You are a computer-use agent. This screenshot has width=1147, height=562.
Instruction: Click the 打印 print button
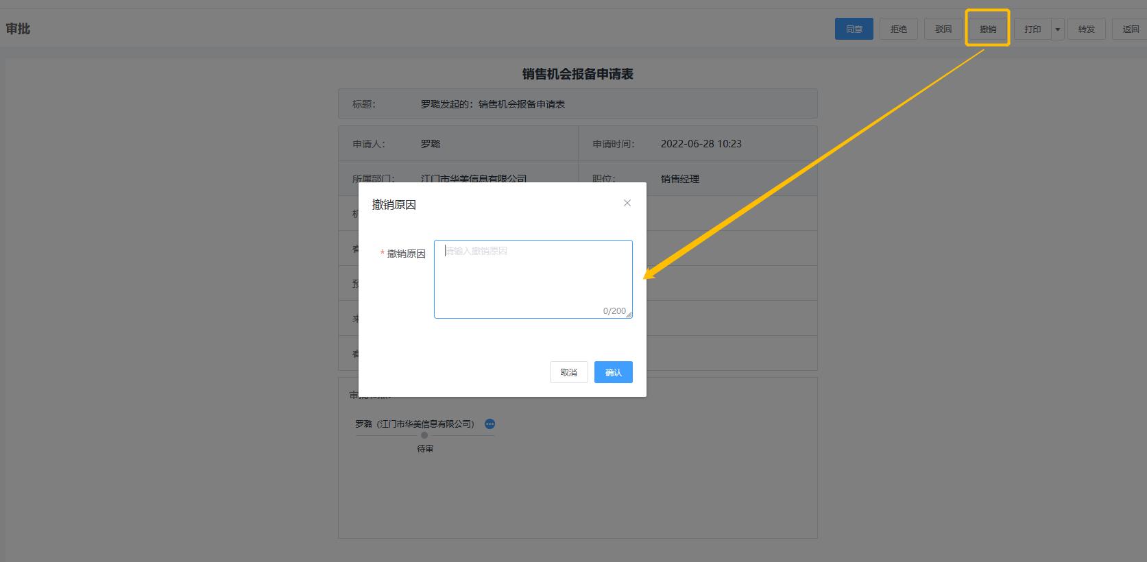[1033, 29]
